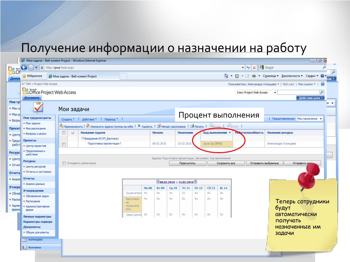The height and width of the screenshot is (262, 350).
Task: Open the Действия dropdown menu
Action: (90, 119)
